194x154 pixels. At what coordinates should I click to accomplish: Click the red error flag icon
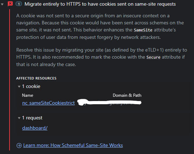[x=10, y=4]
